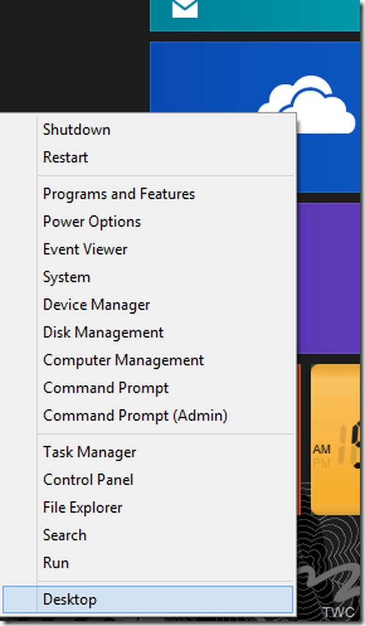Launch File Explorer
Viewport: 365px width, 626px height.
[x=83, y=508]
